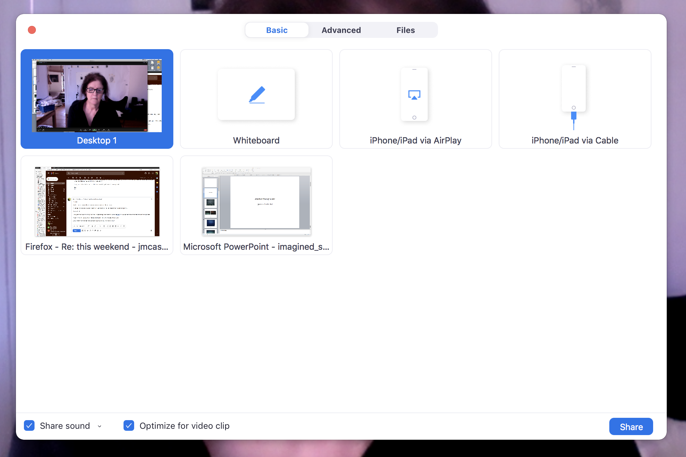686x457 pixels.
Task: Choose the iPhone/iPad via AirPlay icon
Action: click(x=414, y=95)
